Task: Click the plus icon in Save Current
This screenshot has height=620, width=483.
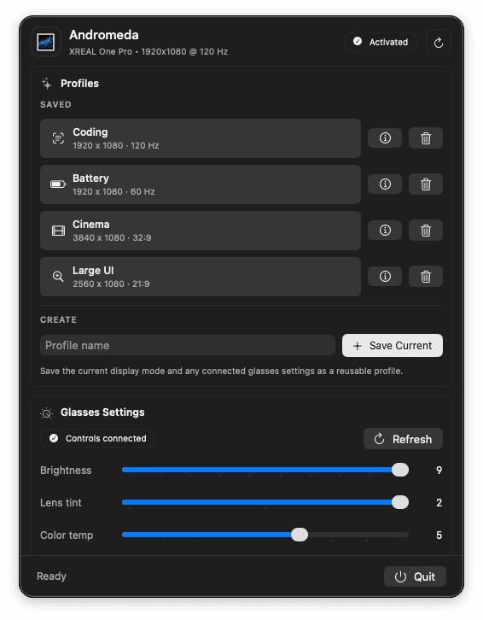Action: pos(358,346)
